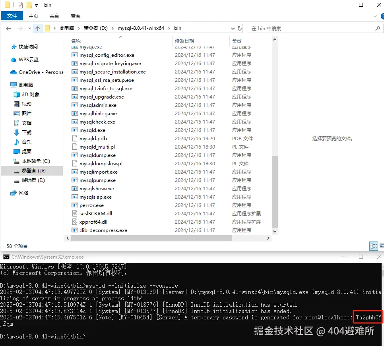Select mysqlshow.exe file icon

coord(75,188)
